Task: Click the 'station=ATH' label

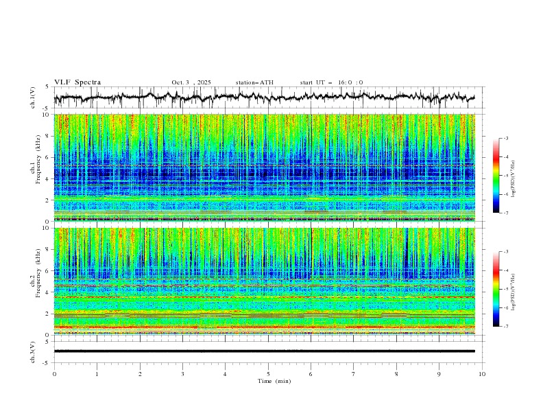Action: tap(254, 82)
